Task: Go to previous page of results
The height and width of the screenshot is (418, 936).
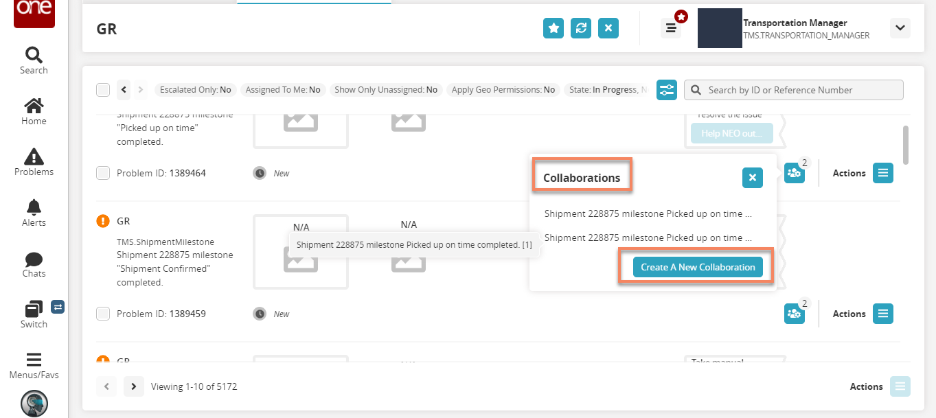Action: coord(106,386)
